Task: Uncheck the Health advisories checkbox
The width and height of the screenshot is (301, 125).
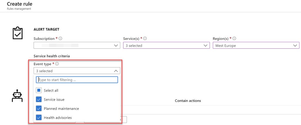Action: [39, 118]
